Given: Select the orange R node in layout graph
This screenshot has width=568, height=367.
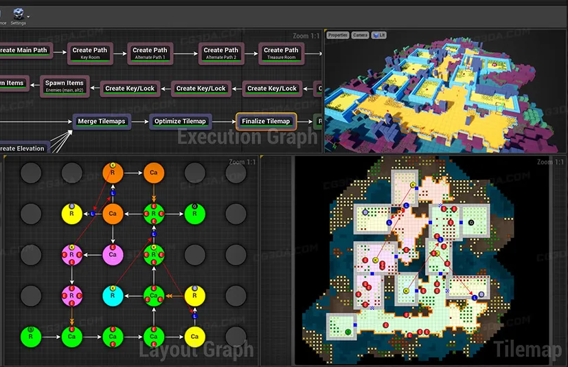Looking at the screenshot, I should (113, 173).
